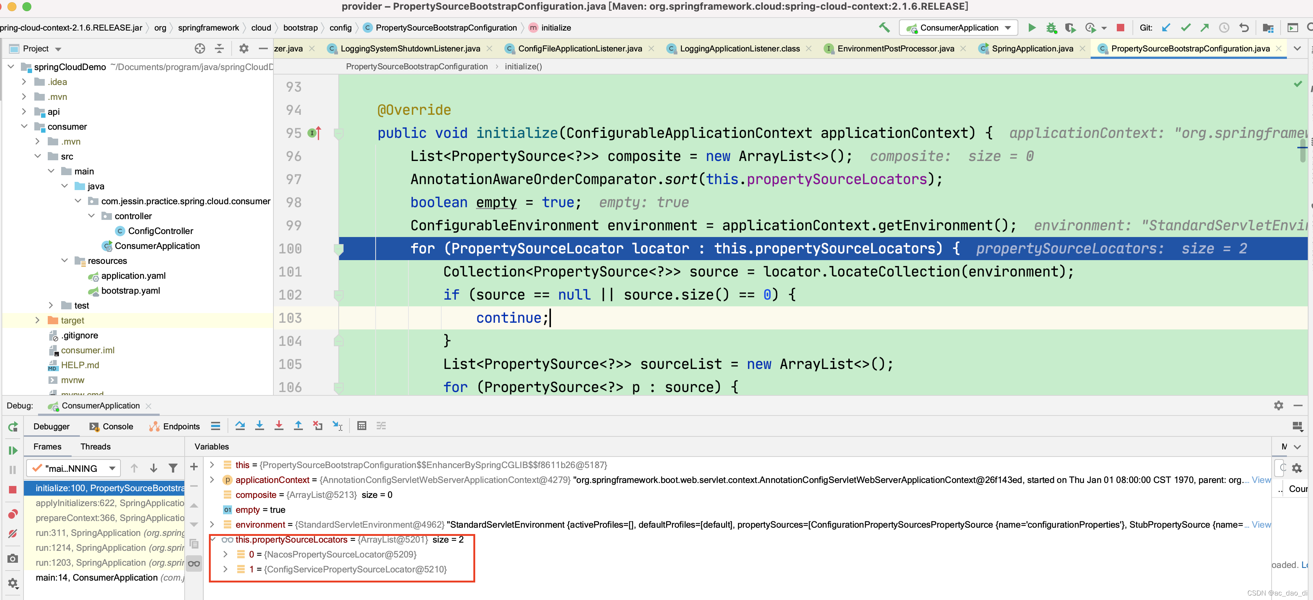The height and width of the screenshot is (600, 1313).
Task: Click Filter frames funnel icon
Action: 173,468
